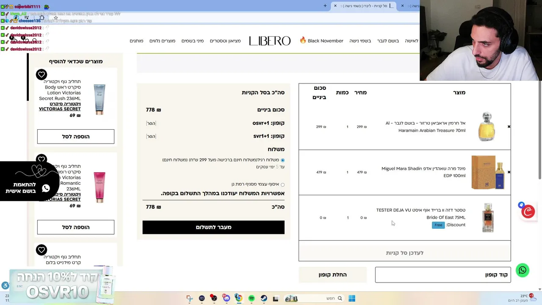
Task: Open Miguel Mara Shadin EDP product link
Action: 423,172
